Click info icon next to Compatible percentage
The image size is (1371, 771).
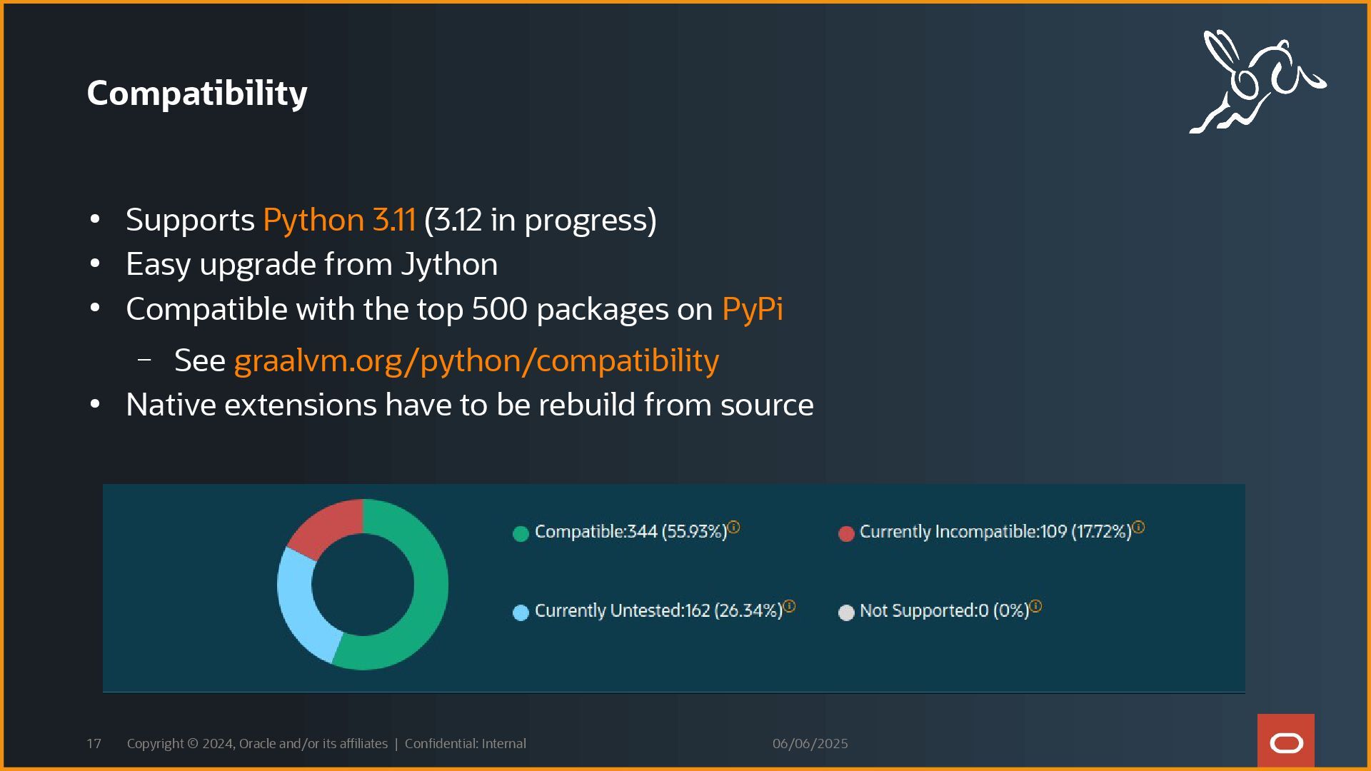coord(733,528)
